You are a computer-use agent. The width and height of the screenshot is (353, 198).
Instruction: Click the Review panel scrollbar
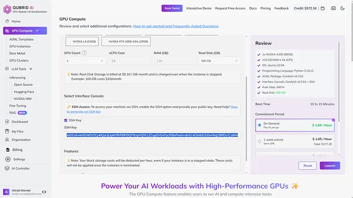click(339, 82)
